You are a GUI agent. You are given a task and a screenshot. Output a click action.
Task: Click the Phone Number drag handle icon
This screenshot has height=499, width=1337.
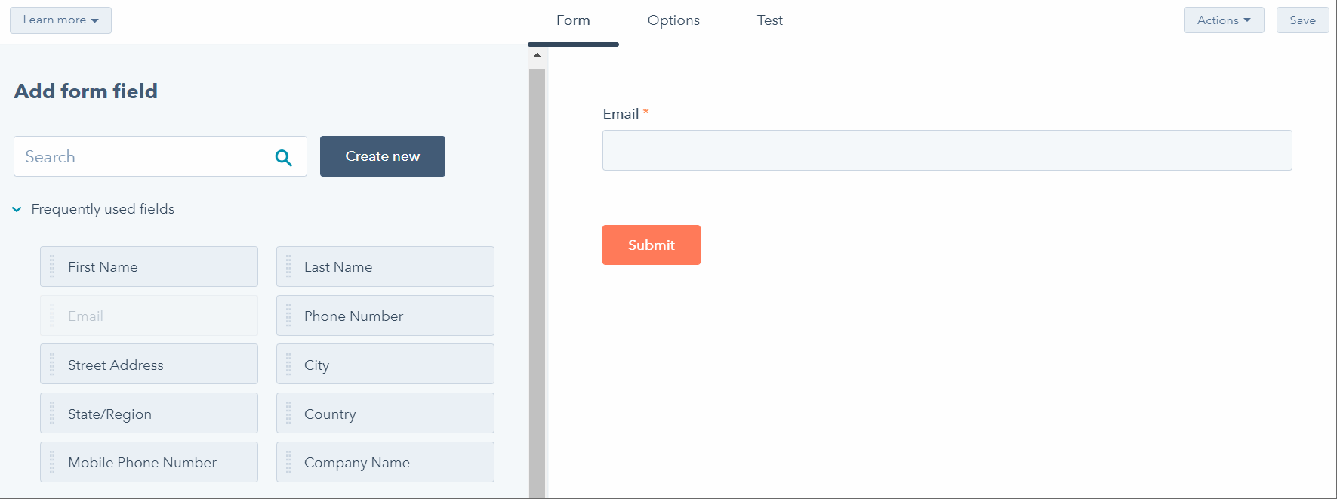(288, 316)
